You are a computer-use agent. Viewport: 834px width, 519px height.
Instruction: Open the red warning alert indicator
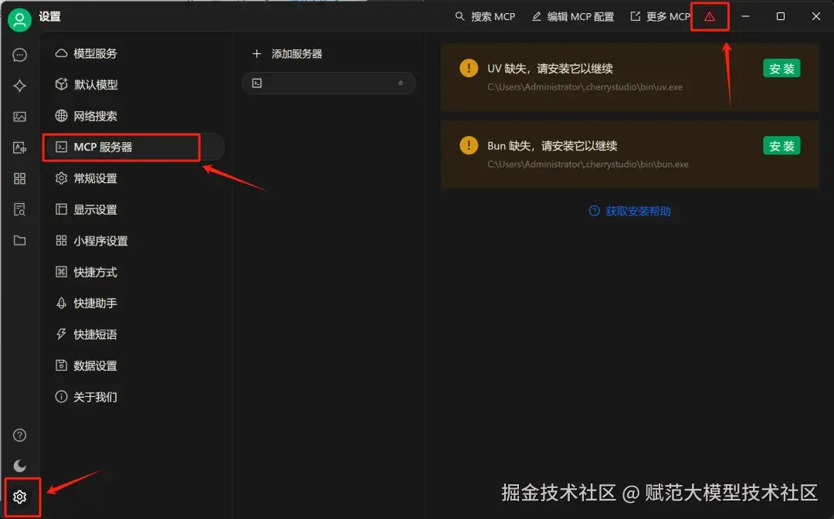click(x=710, y=15)
